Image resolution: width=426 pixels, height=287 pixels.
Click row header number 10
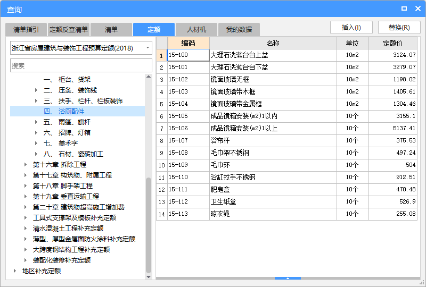(162, 165)
